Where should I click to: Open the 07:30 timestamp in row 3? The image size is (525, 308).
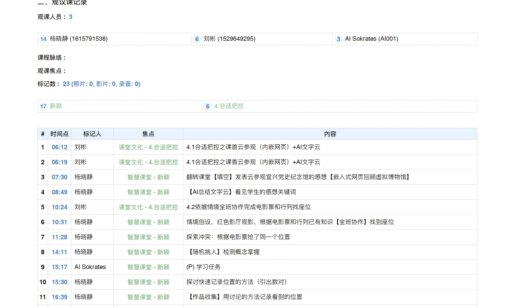[x=59, y=177]
